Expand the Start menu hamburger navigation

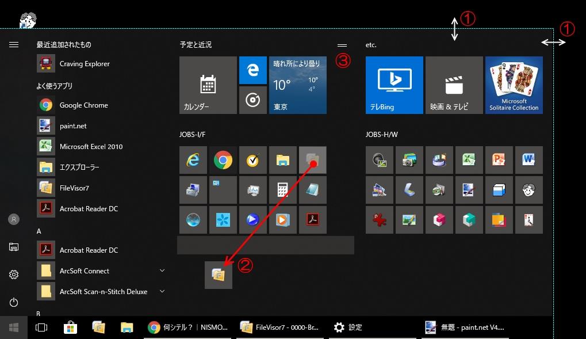tap(14, 45)
